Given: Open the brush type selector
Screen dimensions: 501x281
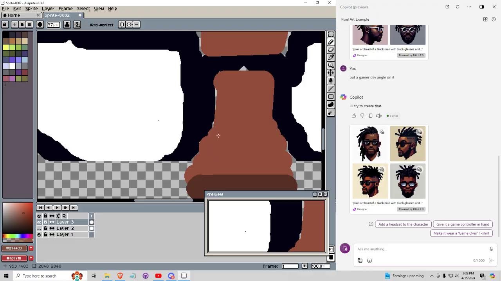Looking at the screenshot, I should coord(40,25).
